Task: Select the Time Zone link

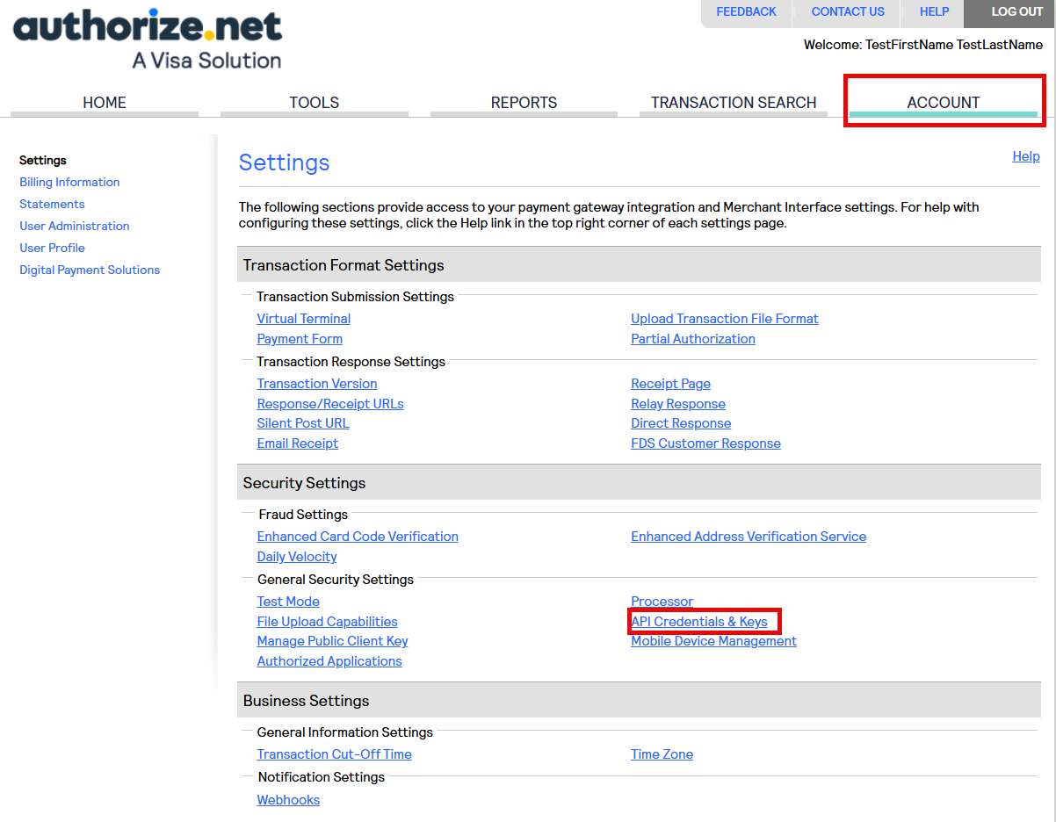Action: [x=662, y=754]
